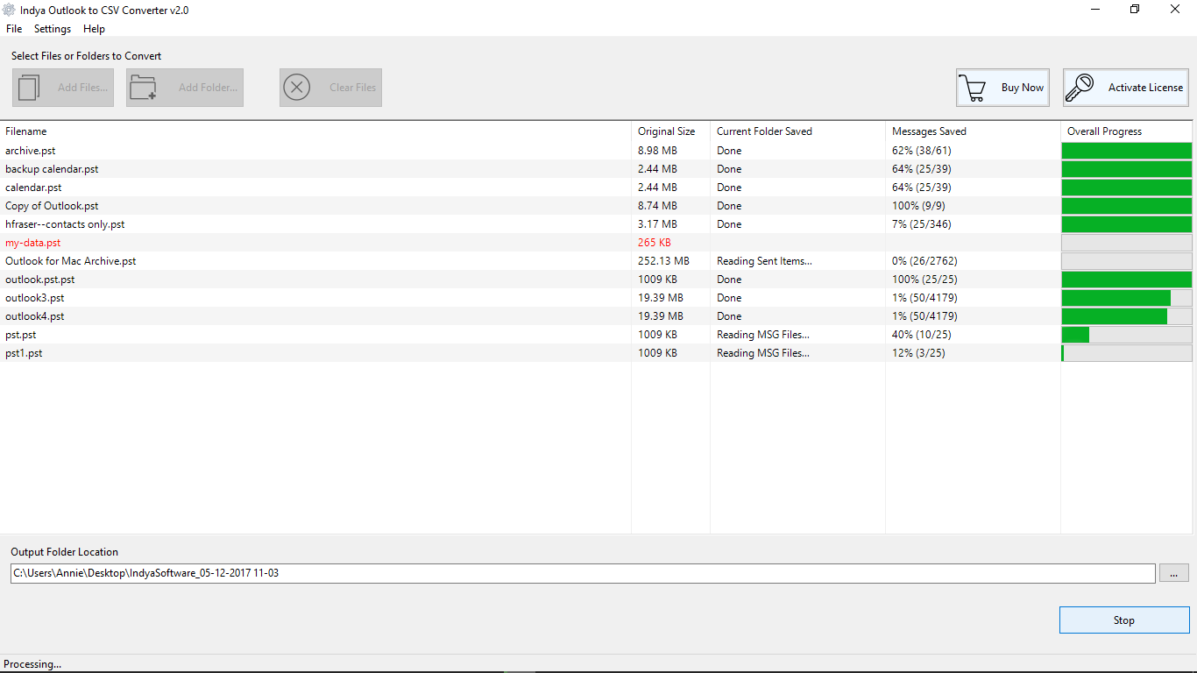
Task: Click the Buy Now label
Action: click(x=1023, y=88)
